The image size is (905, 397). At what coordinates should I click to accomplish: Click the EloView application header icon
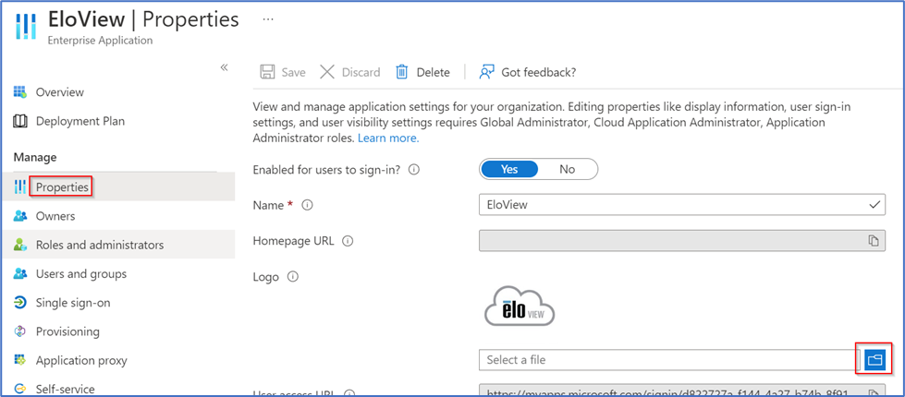25,27
